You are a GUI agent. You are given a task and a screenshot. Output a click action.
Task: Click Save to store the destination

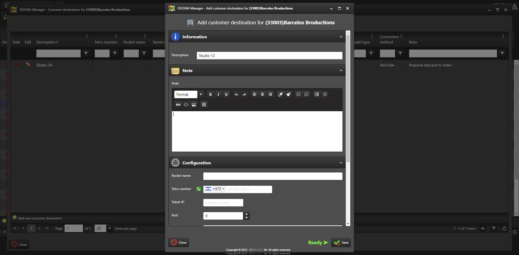coord(341,242)
